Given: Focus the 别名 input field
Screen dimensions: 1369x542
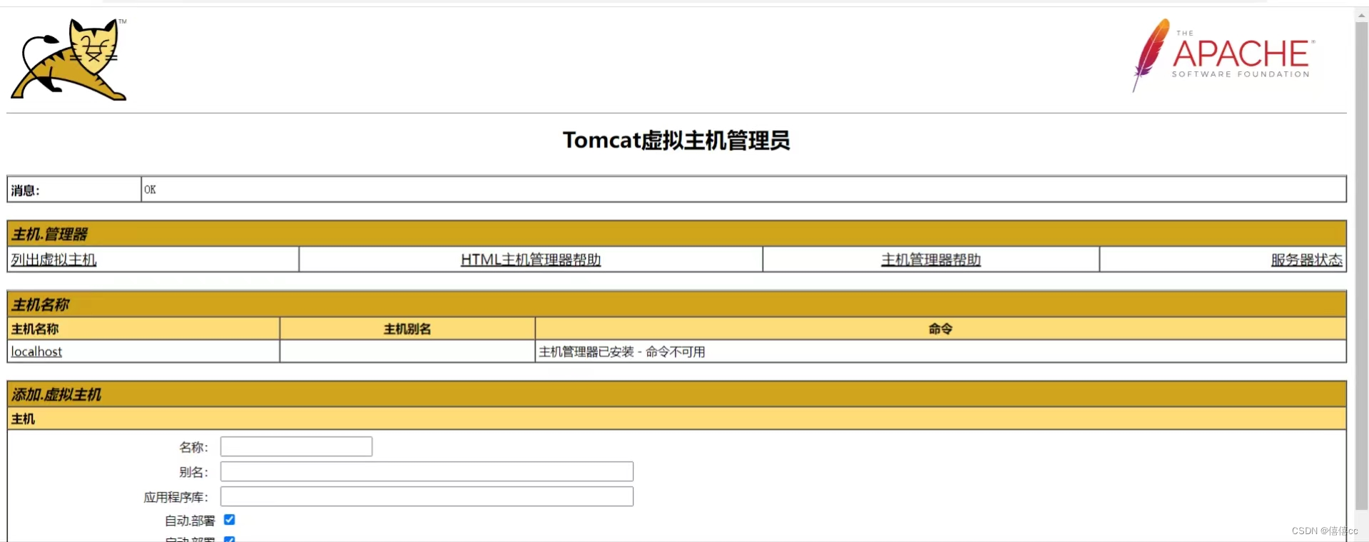Looking at the screenshot, I should tap(427, 471).
